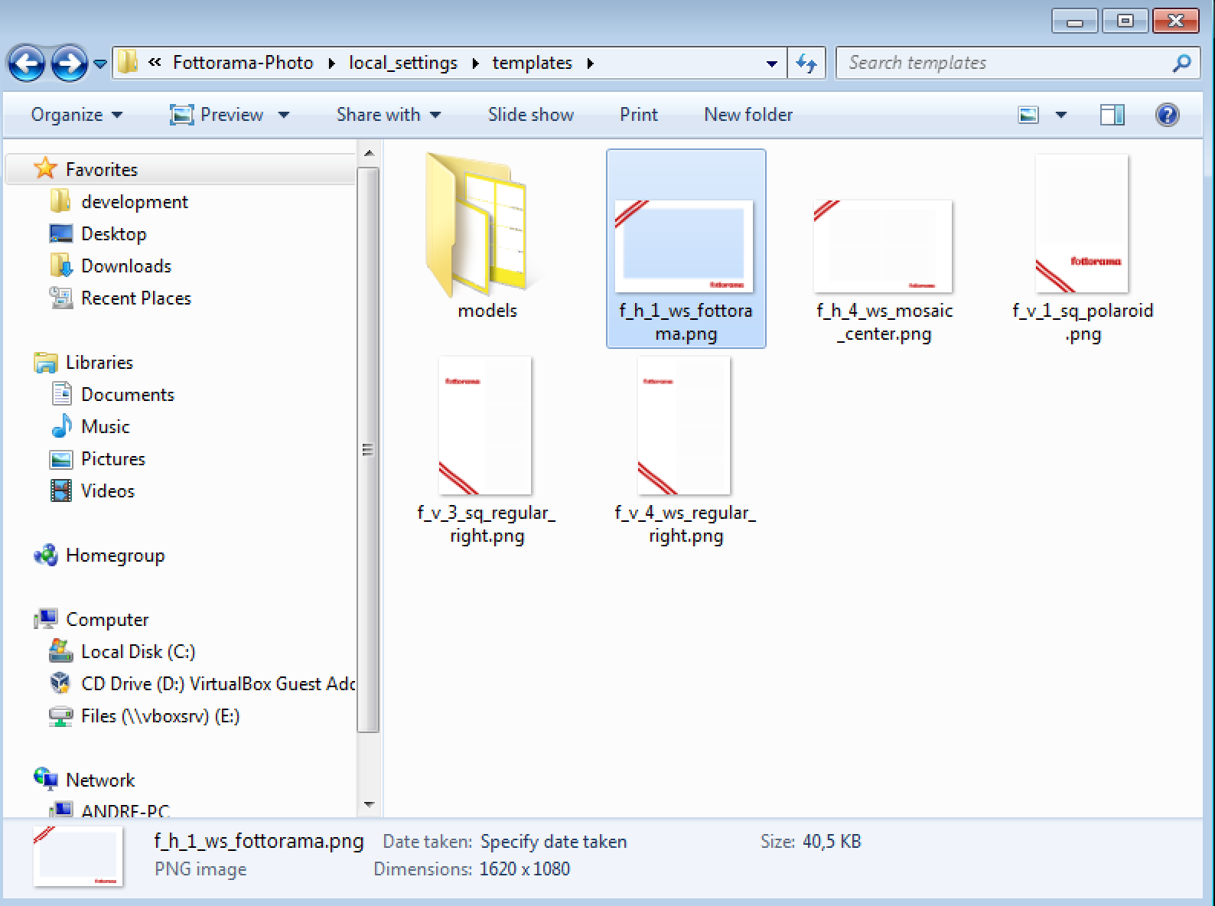Expand the Preview dropdown arrow

point(284,115)
